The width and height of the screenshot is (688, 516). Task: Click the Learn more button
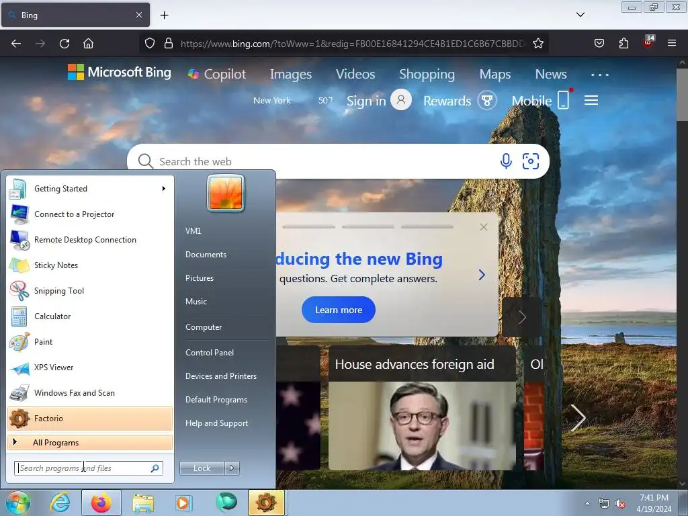pos(339,310)
